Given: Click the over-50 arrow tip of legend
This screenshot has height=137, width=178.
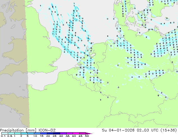Looking at the screenshot, I should [x=89, y=133].
